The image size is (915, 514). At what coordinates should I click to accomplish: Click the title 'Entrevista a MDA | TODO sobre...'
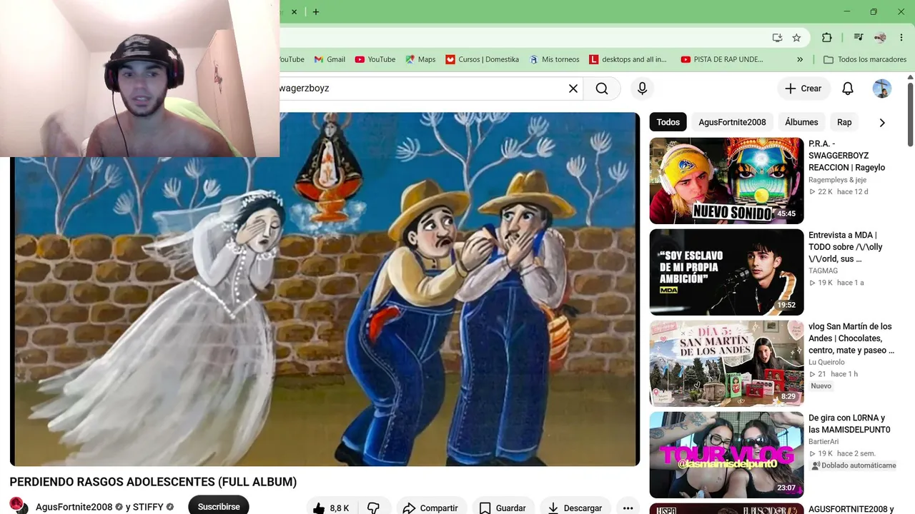[846, 247]
